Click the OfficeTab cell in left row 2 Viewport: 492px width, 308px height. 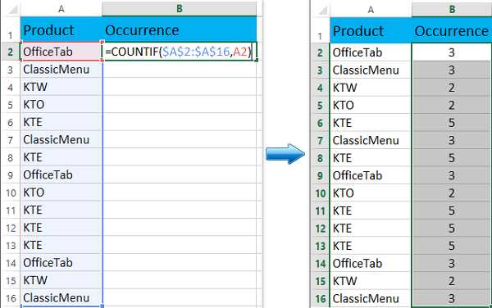pyautogui.click(x=61, y=52)
